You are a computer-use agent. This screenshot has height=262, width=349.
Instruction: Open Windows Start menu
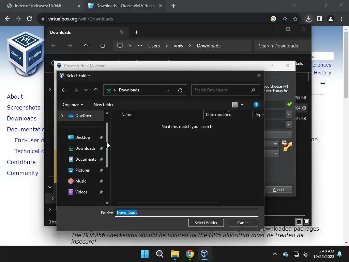(x=145, y=254)
